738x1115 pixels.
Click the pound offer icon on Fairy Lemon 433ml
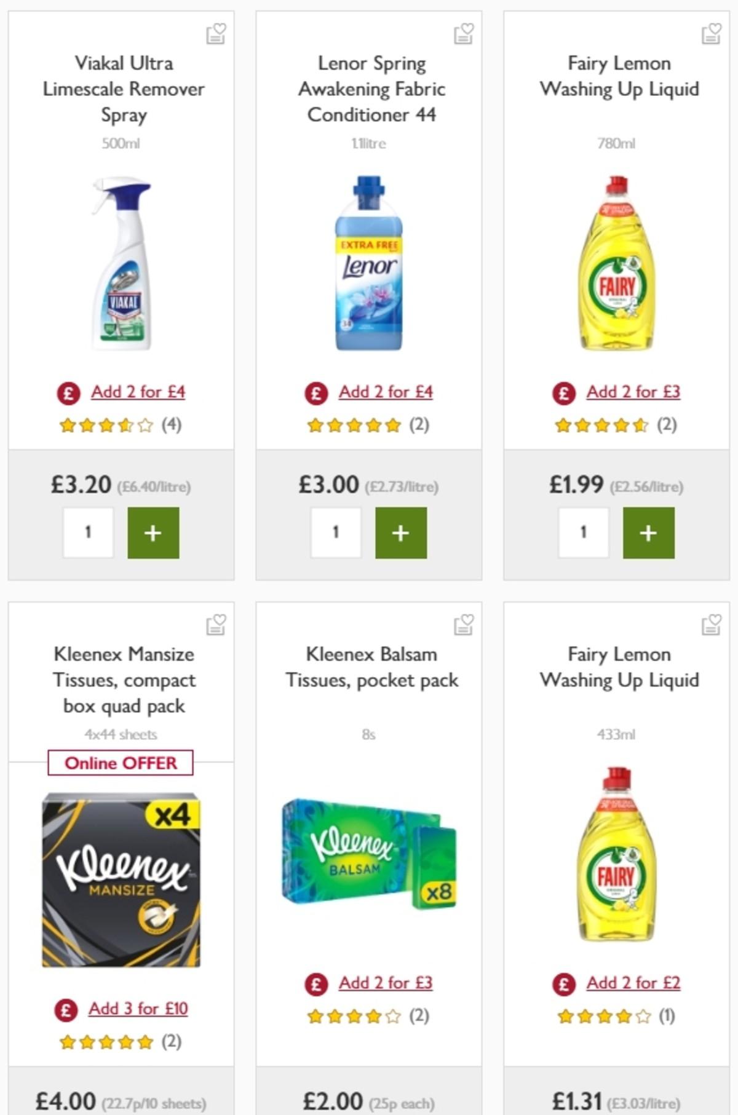coord(563,983)
